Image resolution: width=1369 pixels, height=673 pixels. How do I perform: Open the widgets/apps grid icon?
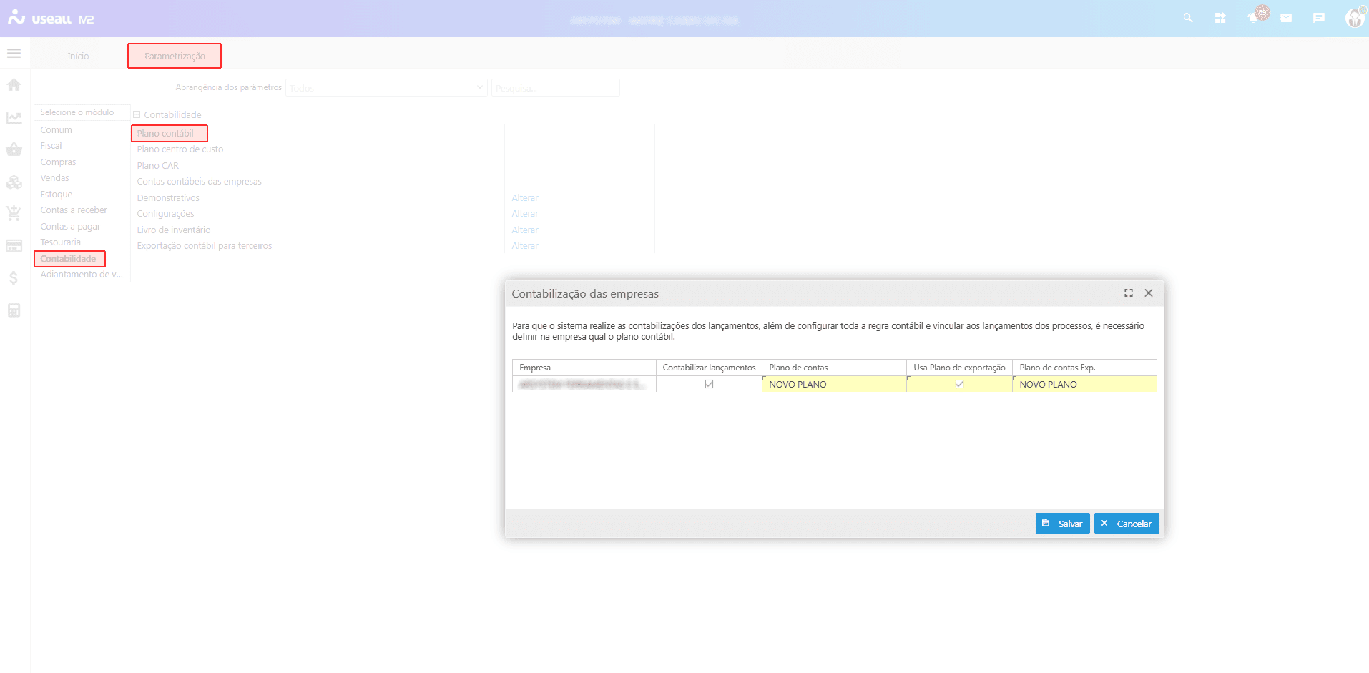click(1220, 18)
